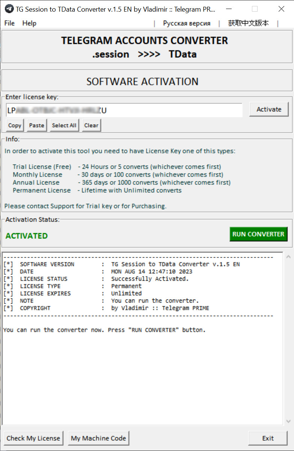Click the Activate button
This screenshot has height=451, width=294.
pos(269,109)
